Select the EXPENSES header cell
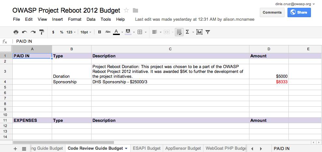 (32, 120)
